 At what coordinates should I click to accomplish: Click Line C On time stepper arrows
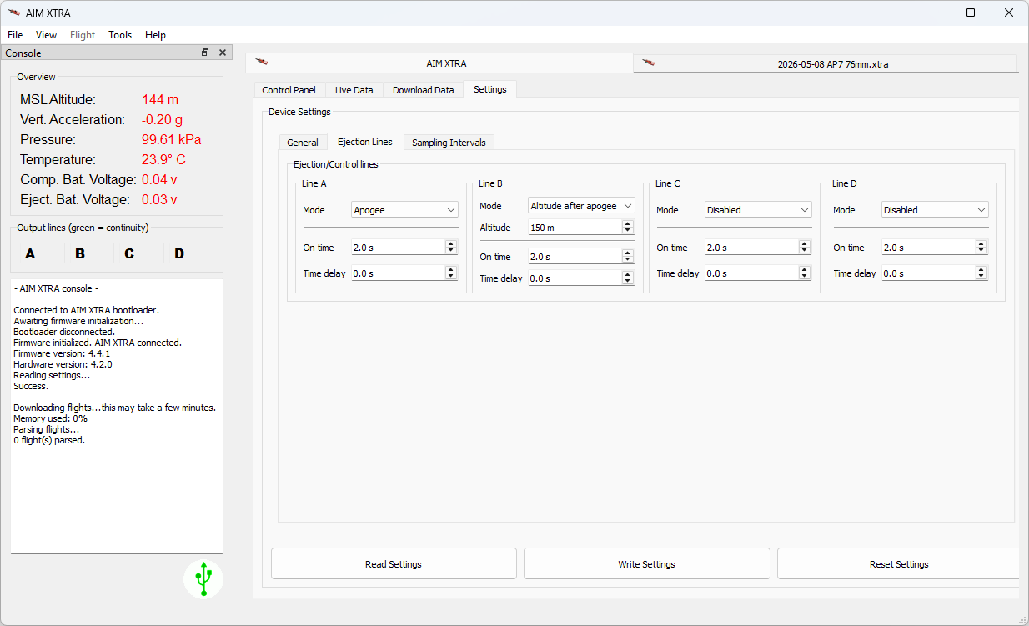pyautogui.click(x=805, y=248)
